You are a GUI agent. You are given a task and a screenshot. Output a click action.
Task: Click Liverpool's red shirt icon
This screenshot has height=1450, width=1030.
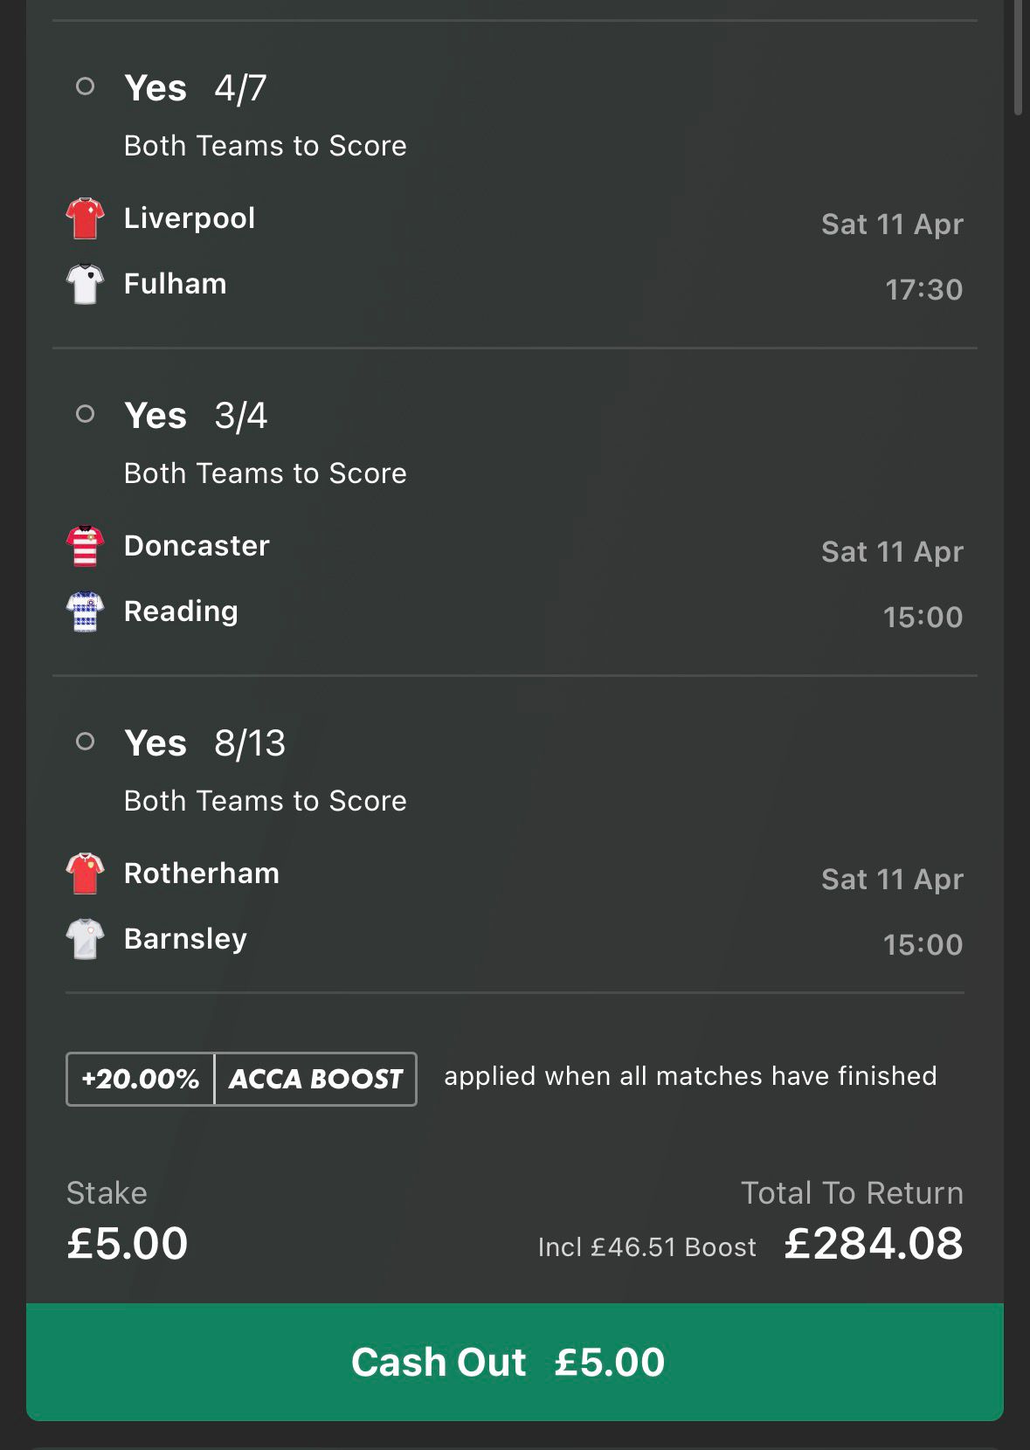(x=85, y=218)
